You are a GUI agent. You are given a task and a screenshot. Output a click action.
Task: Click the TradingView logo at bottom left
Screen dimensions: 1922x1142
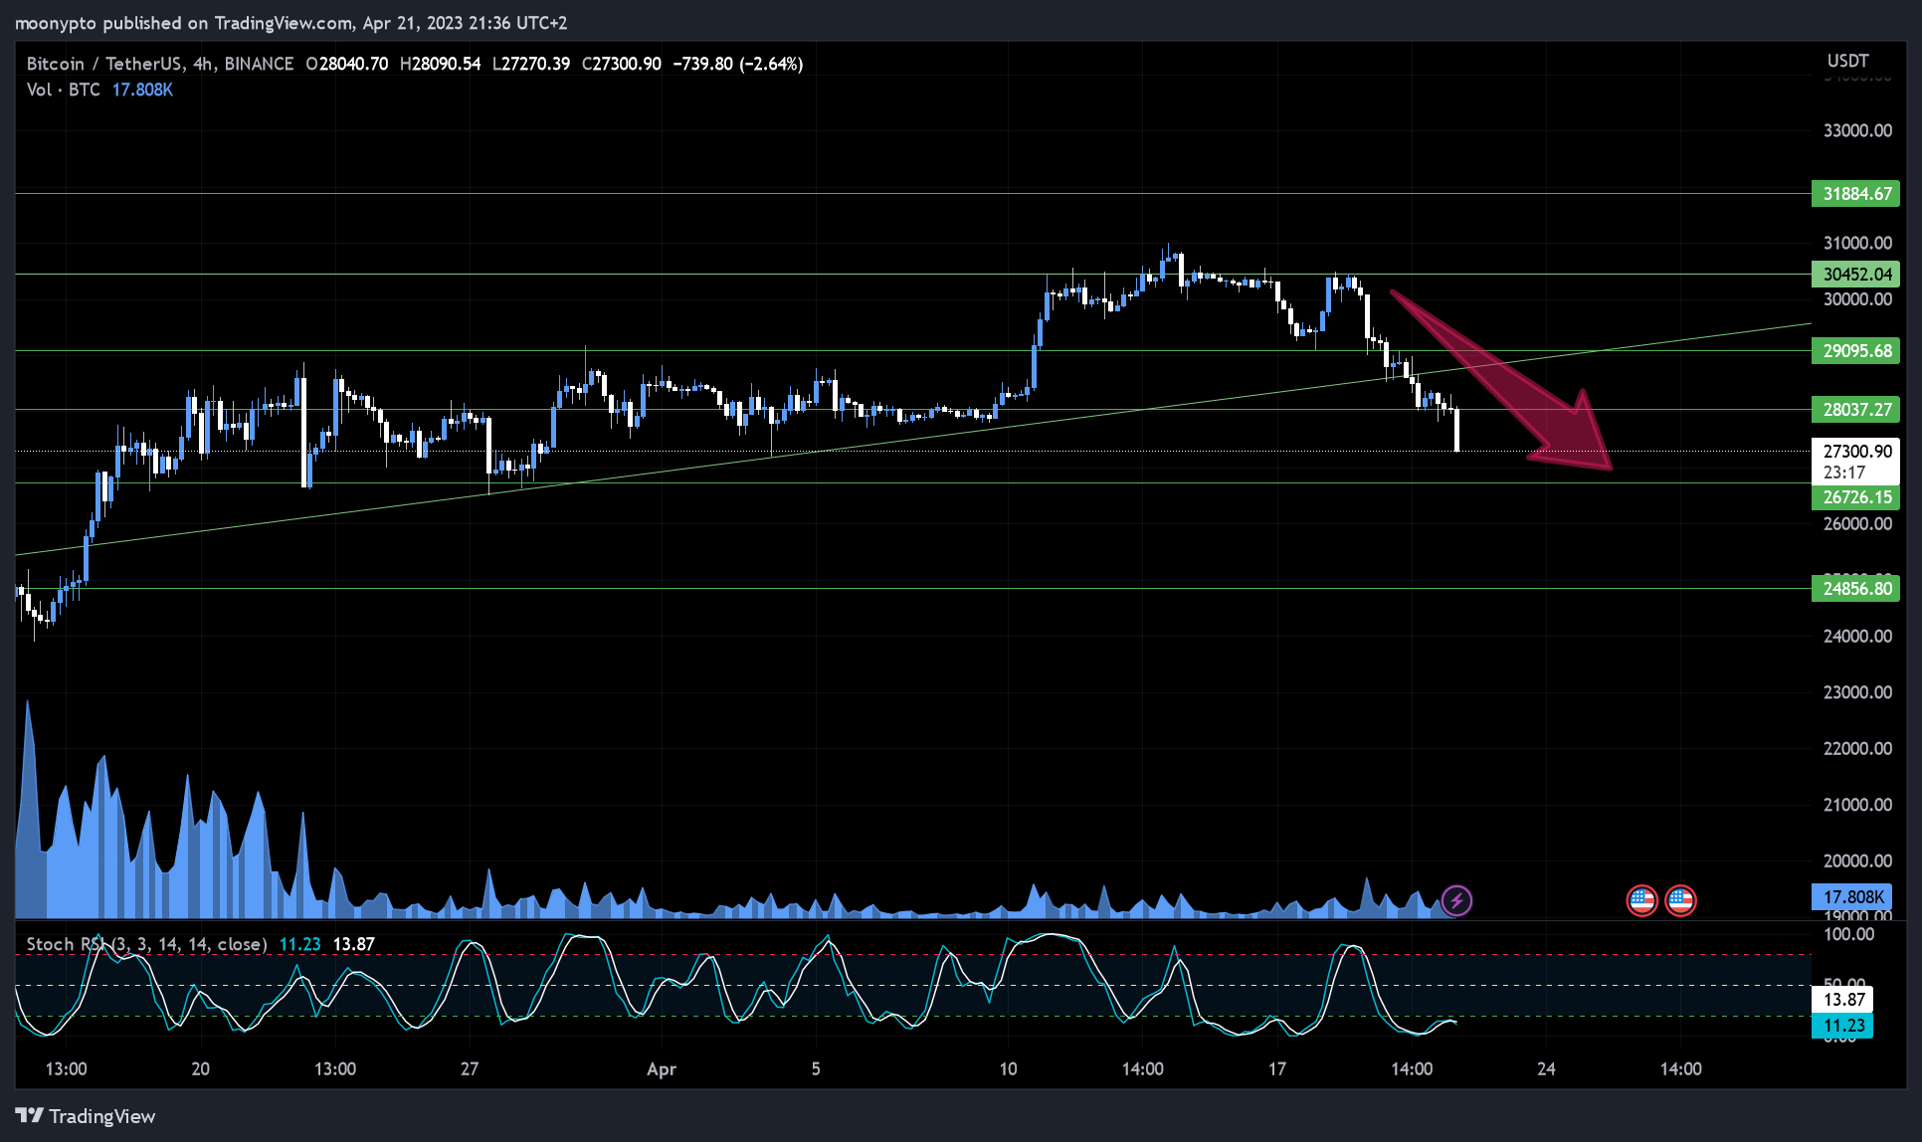coord(86,1116)
